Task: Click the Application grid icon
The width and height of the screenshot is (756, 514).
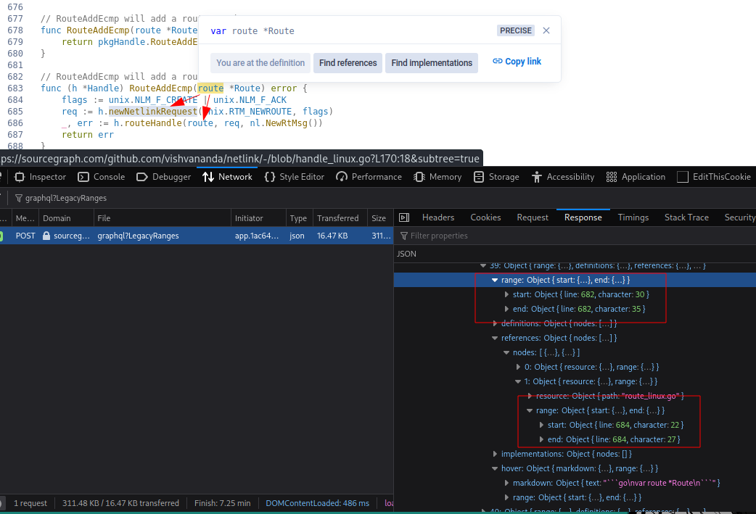Action: [612, 177]
